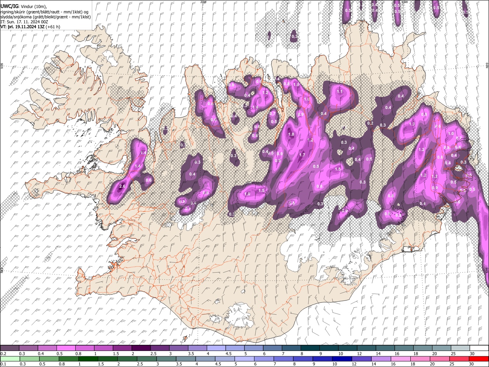Select the light pink swatch labeled 16 in the rain scale
Screen dimensions: 489x367
coord(400,359)
